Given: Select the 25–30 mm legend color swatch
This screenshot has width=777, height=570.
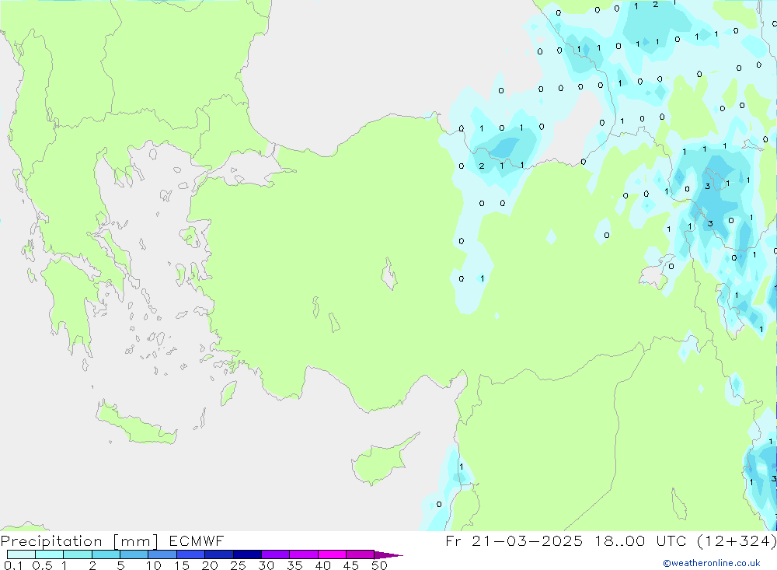Looking at the screenshot, I should (247, 554).
